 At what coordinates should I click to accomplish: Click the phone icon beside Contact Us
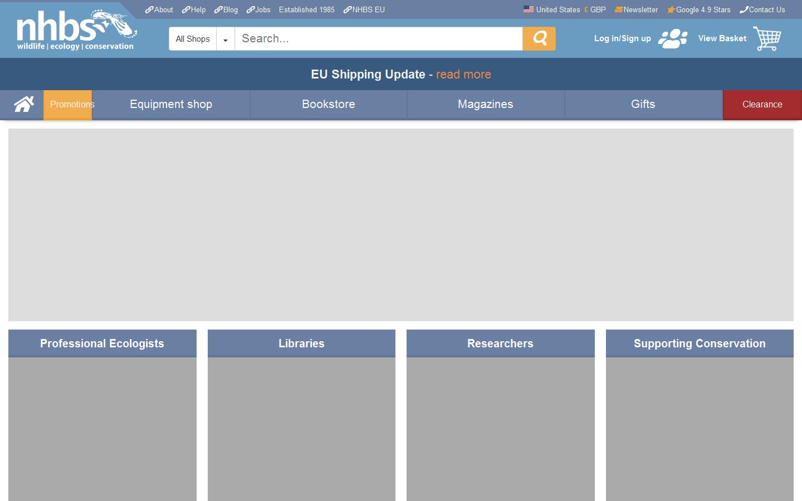tap(744, 9)
